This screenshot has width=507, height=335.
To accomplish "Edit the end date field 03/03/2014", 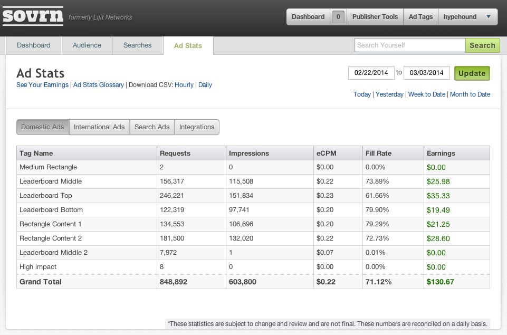I will [x=426, y=73].
